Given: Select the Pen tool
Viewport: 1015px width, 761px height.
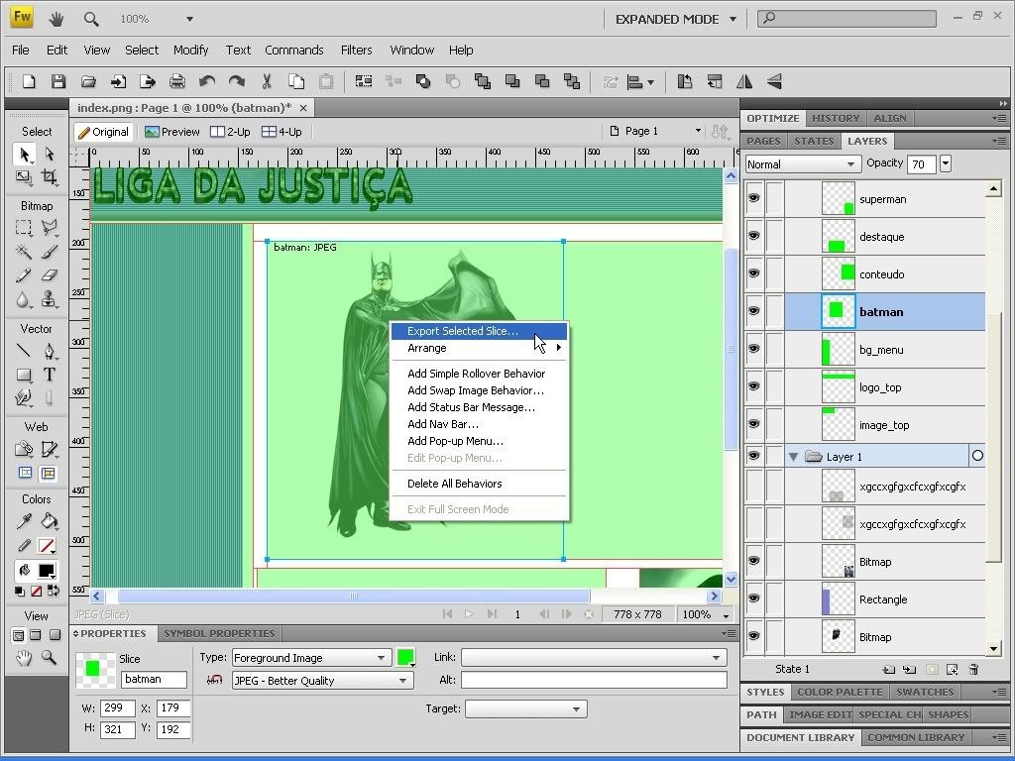Looking at the screenshot, I should pyautogui.click(x=50, y=351).
